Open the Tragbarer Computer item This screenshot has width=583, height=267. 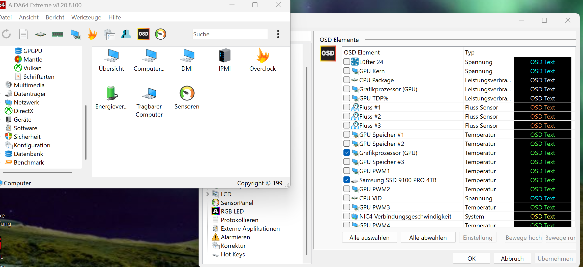pos(149,102)
